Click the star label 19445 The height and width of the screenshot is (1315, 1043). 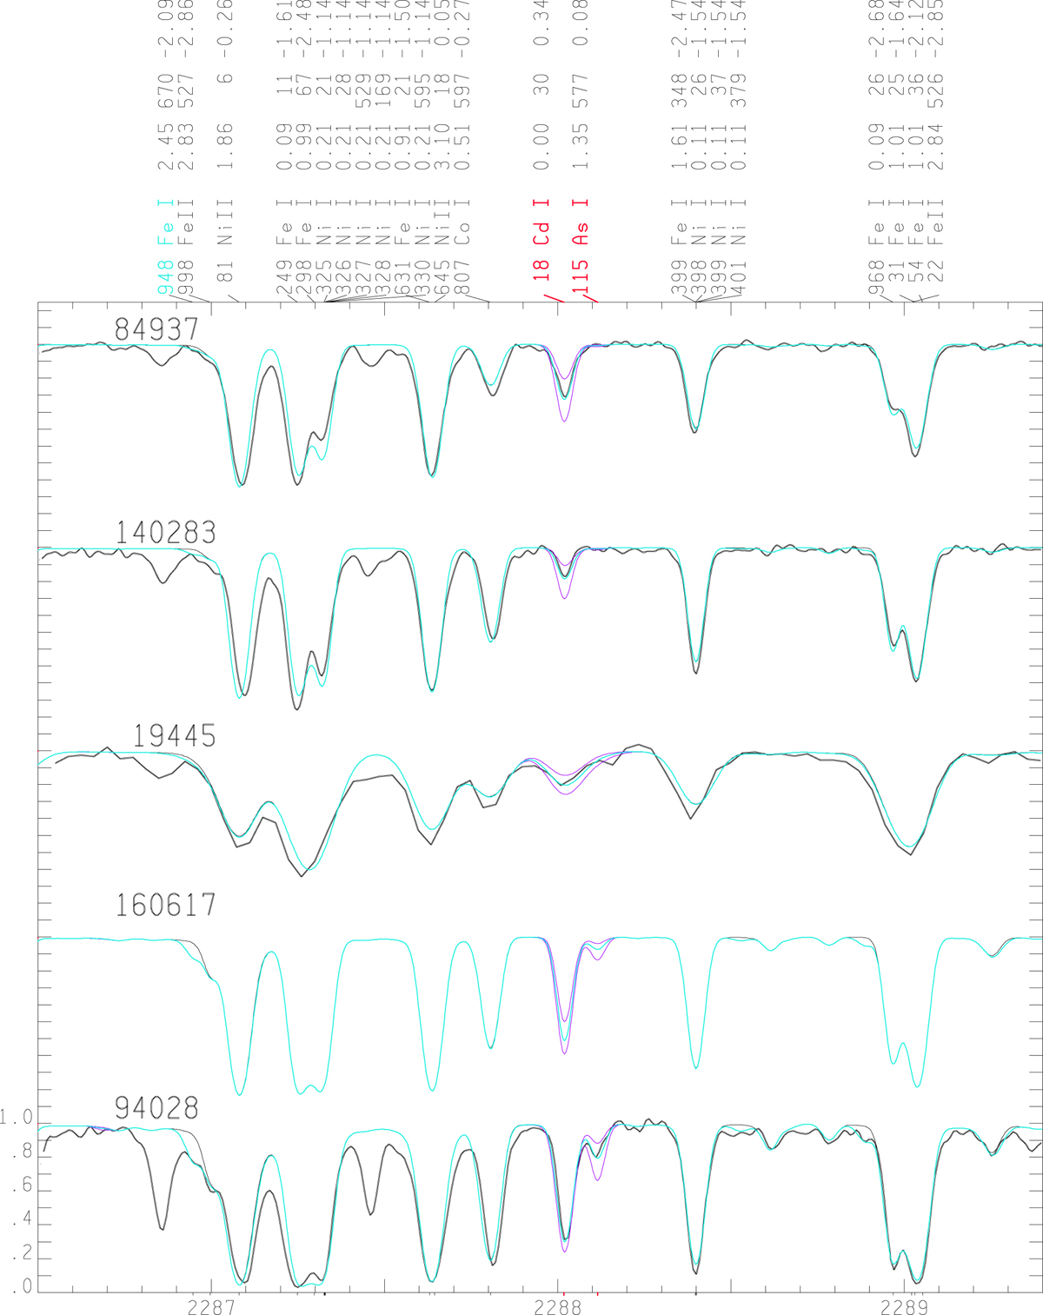(x=174, y=736)
